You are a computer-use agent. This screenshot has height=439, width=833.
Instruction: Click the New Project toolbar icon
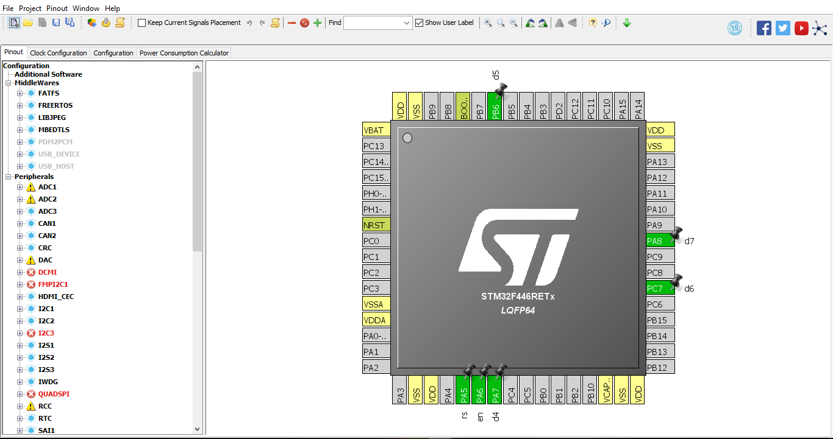(14, 23)
